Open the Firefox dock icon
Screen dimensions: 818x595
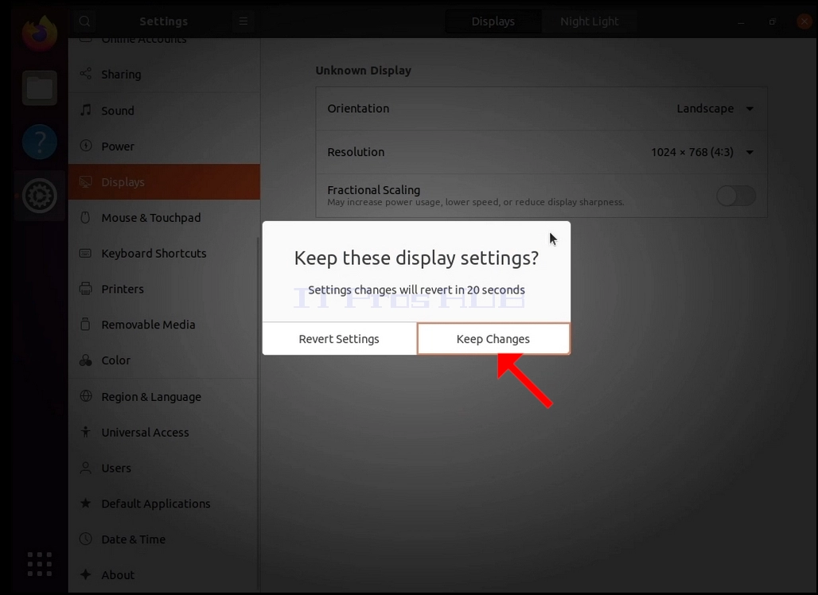click(40, 33)
